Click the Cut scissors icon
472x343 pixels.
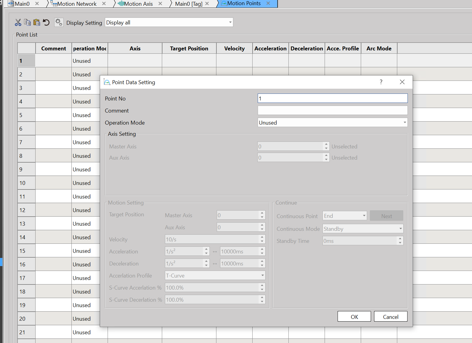18,23
